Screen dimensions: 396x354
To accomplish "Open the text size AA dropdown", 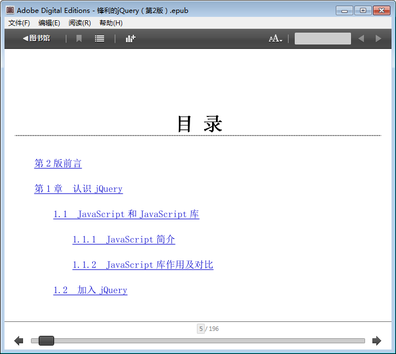I will [275, 39].
